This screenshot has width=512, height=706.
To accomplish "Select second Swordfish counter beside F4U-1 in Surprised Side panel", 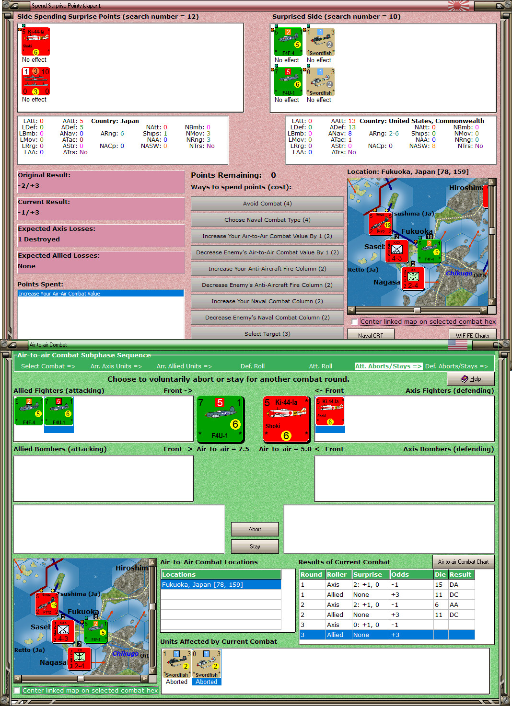I will tap(320, 82).
